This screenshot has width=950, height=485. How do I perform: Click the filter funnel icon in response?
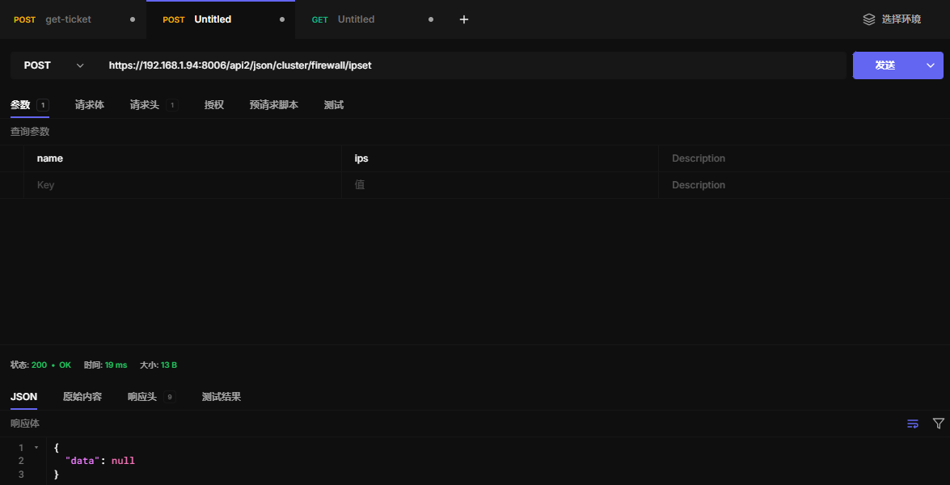coord(938,424)
